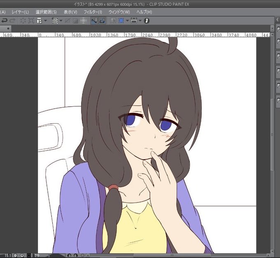Toggle Snap to Ruler icon

tap(94, 21)
